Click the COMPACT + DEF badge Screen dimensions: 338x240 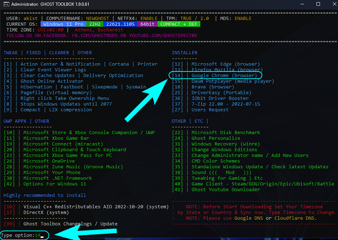179,24
